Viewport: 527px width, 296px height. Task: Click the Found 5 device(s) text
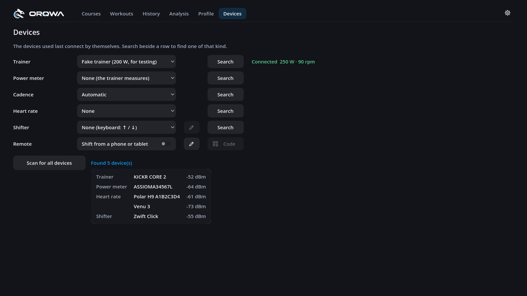[x=112, y=163]
